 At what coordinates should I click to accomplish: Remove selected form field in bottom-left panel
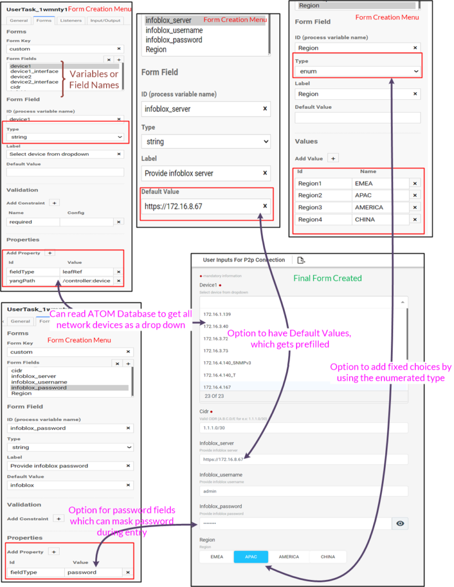118,363
